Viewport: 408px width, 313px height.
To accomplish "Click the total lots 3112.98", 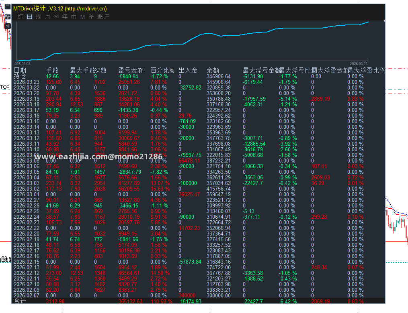I will pyautogui.click(x=55, y=301).
